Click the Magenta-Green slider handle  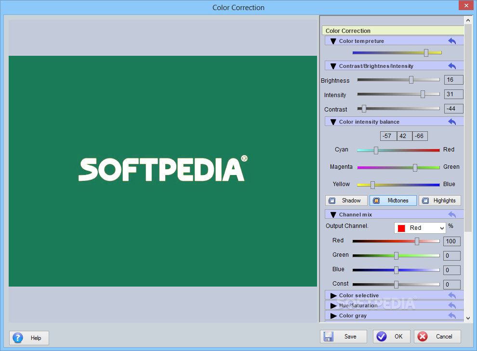click(415, 168)
